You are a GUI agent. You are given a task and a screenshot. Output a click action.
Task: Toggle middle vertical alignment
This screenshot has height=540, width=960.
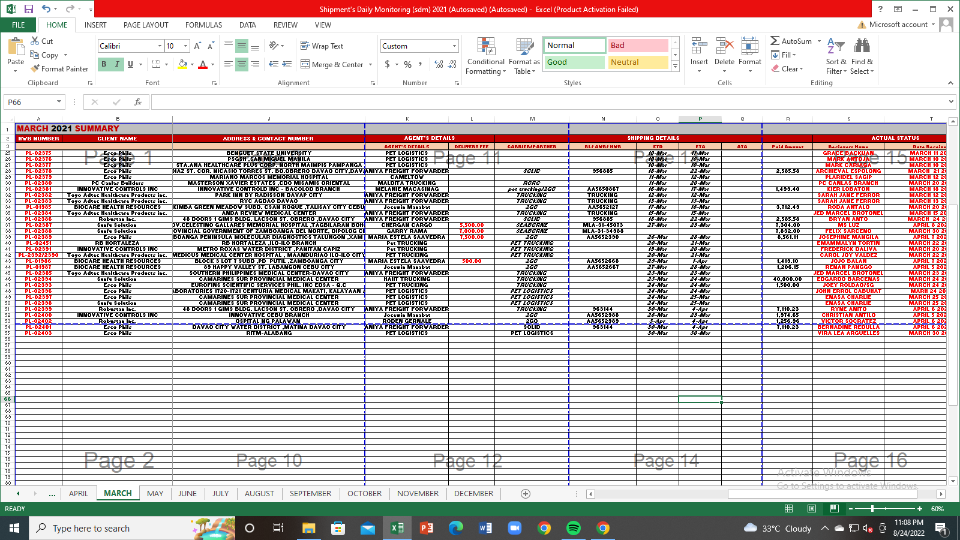242,46
